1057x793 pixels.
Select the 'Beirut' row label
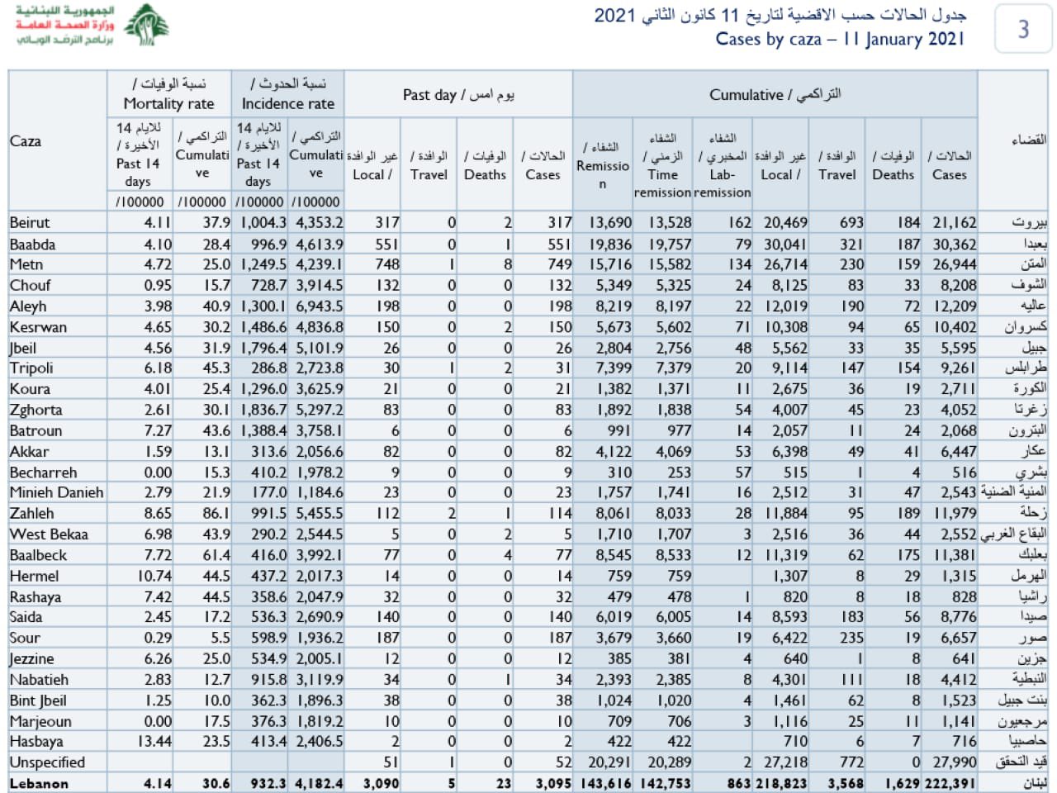click(x=30, y=223)
